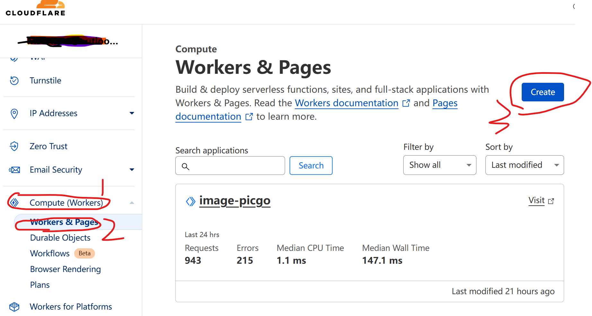Open Plans submenu item
Image resolution: width=592 pixels, height=316 pixels.
[40, 285]
